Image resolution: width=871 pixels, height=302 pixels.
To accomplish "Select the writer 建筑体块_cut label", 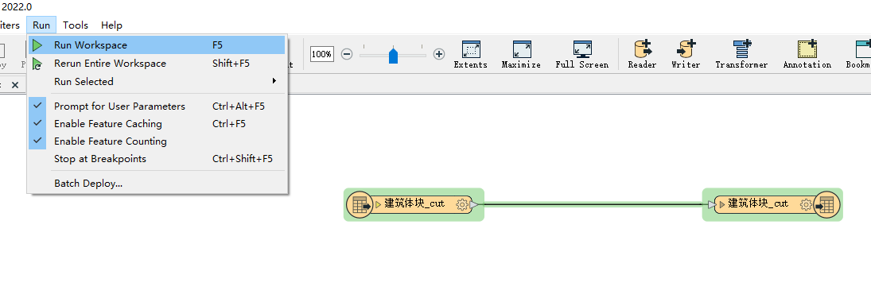I will click(758, 203).
